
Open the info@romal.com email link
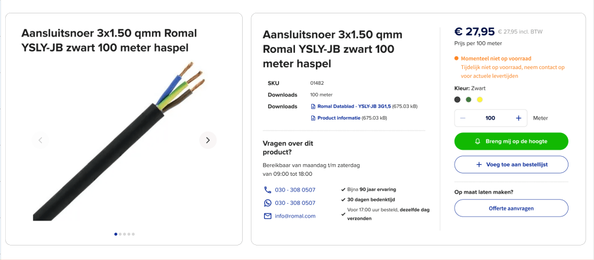295,216
